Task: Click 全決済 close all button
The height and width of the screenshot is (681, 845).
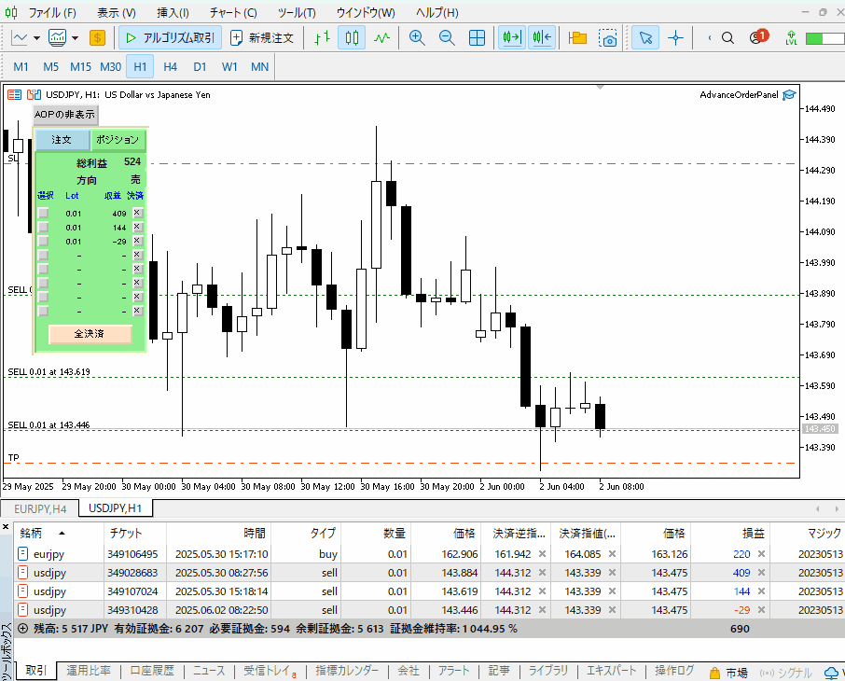Action: pyautogui.click(x=90, y=334)
